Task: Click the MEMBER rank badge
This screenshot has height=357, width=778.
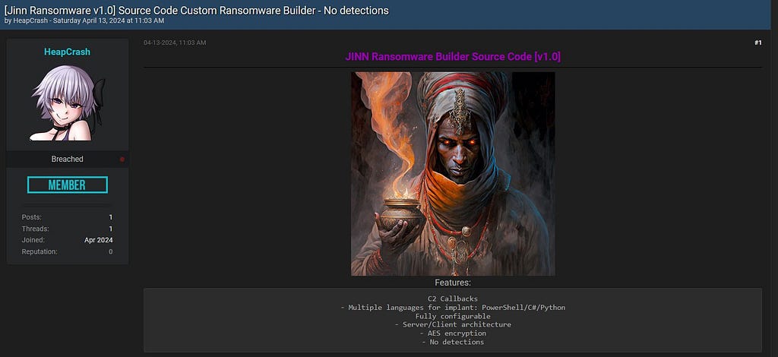Action: coord(68,185)
